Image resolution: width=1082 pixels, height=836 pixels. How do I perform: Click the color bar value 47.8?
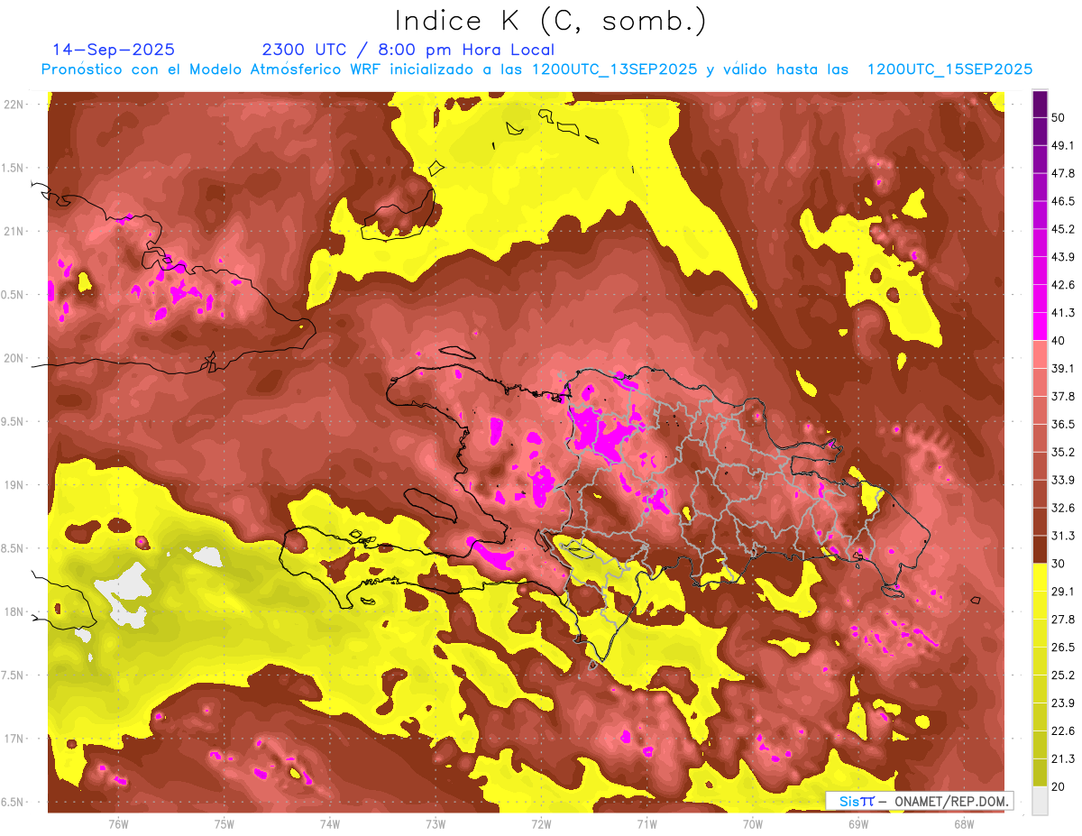(x=1062, y=173)
